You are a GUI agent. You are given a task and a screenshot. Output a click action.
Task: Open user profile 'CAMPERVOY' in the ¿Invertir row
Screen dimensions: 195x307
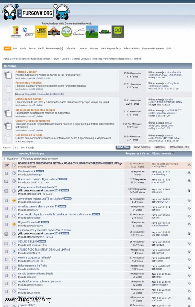[x=162, y=202]
